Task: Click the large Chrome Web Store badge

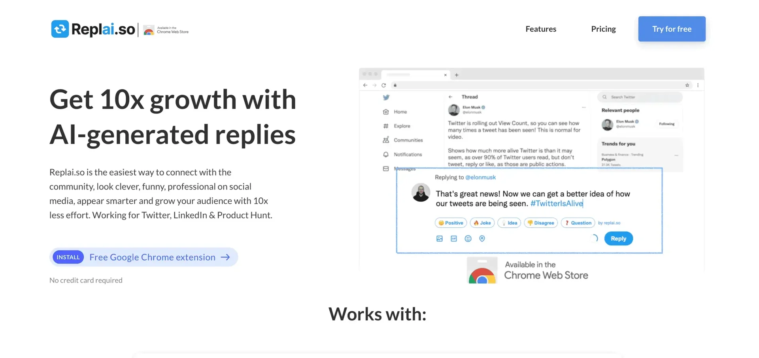Action: (528, 271)
